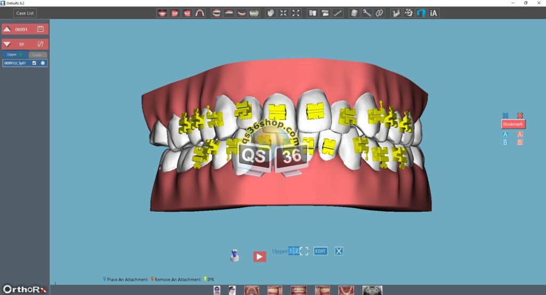Click the swap arrows icon beside TP
The height and width of the screenshot is (295, 546).
41,44
